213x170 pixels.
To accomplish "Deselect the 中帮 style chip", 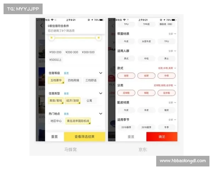I will click(x=166, y=76).
